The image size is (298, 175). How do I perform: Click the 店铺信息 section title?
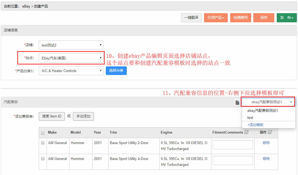coord(11,30)
